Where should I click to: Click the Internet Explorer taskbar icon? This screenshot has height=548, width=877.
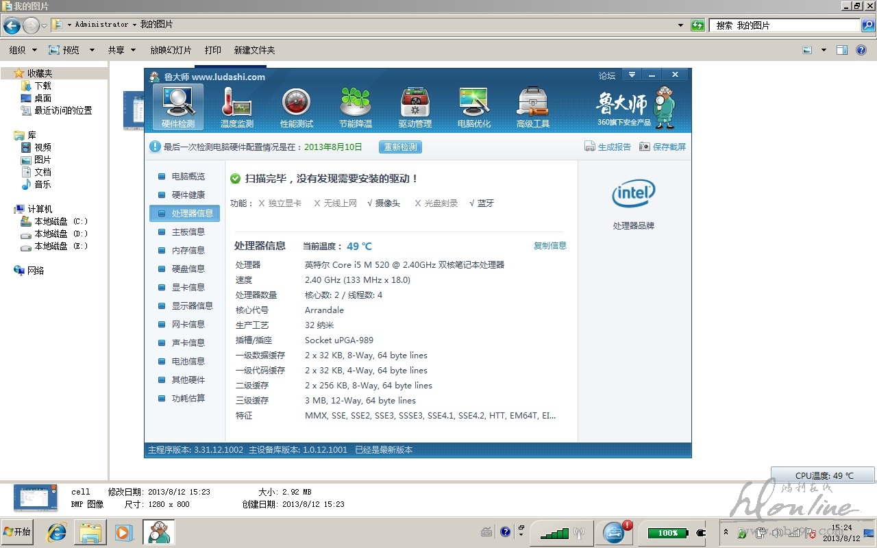pos(56,532)
